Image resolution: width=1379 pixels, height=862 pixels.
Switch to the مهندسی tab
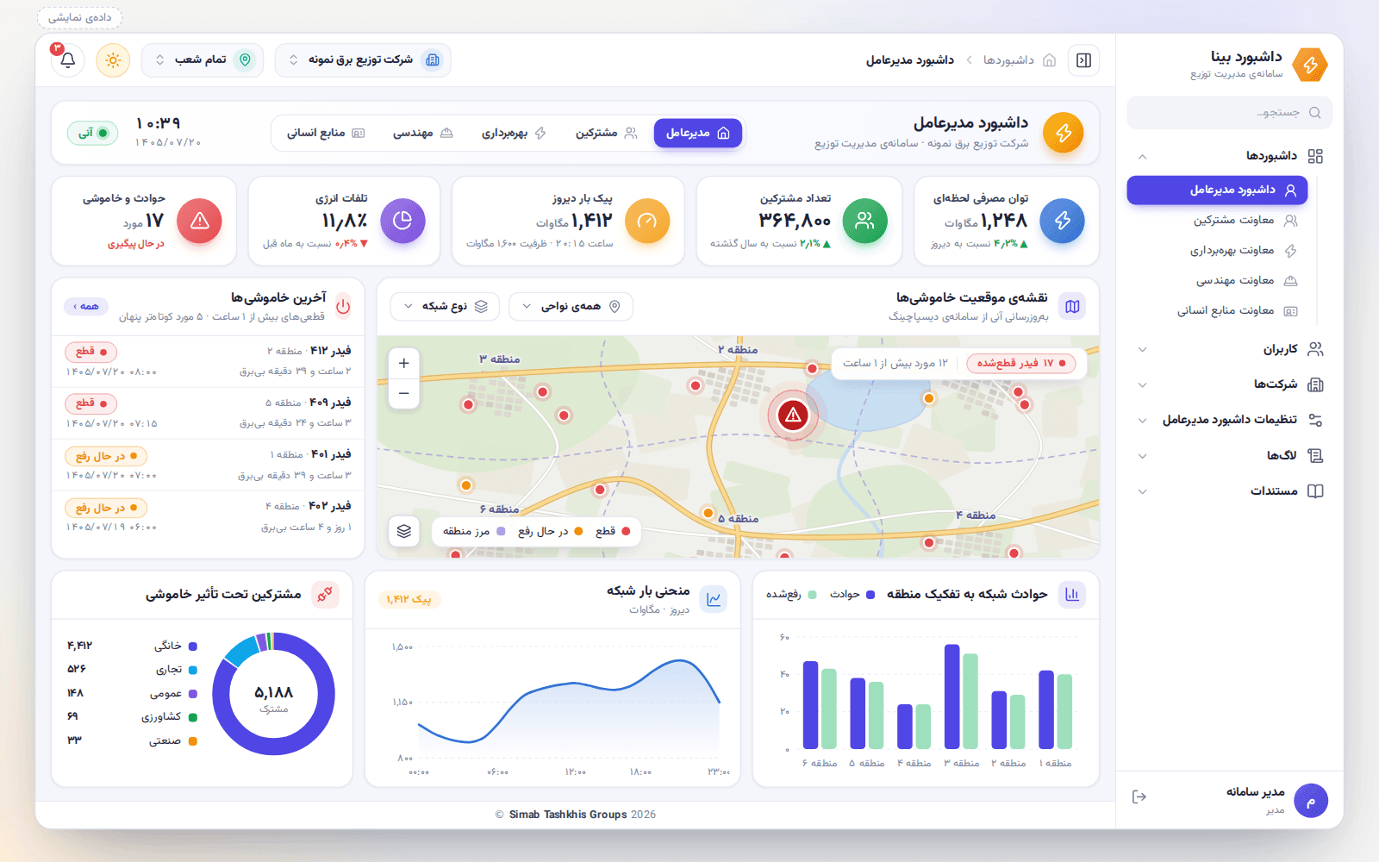tap(423, 133)
